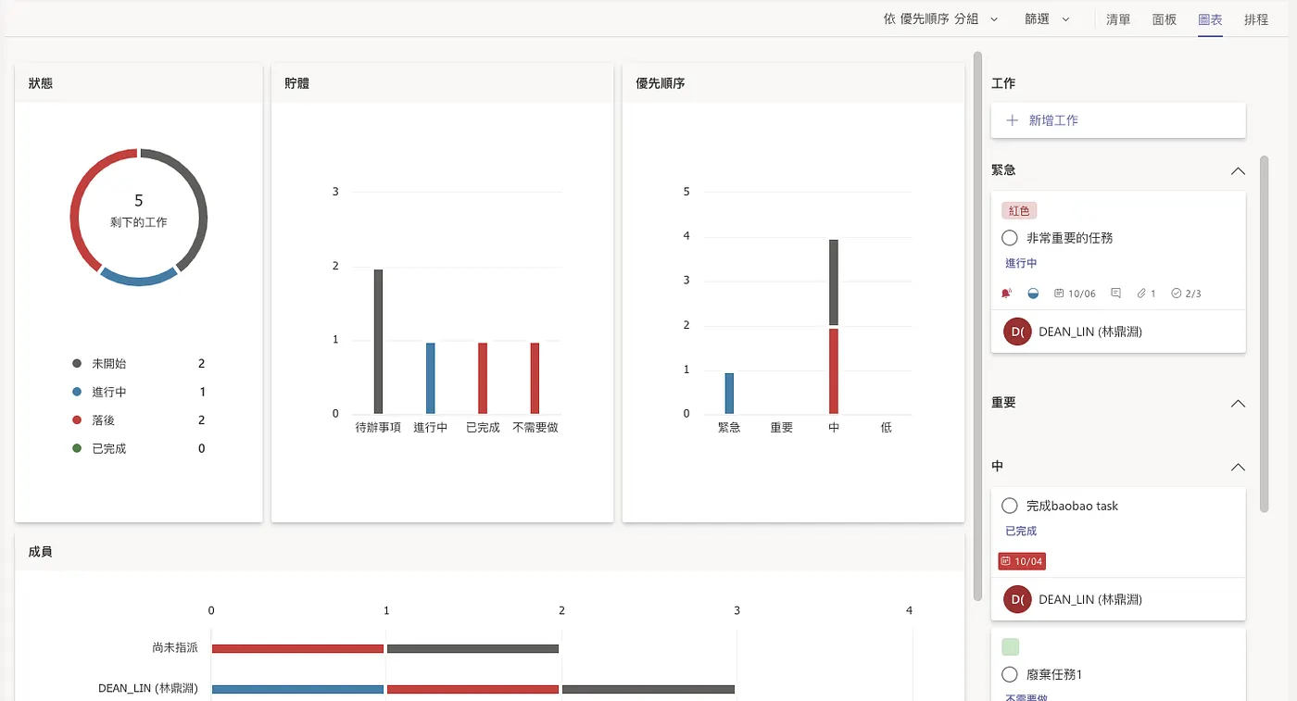Image resolution: width=1297 pixels, height=701 pixels.
Task: Click the 進行中 legend entry
Action: (x=139, y=393)
